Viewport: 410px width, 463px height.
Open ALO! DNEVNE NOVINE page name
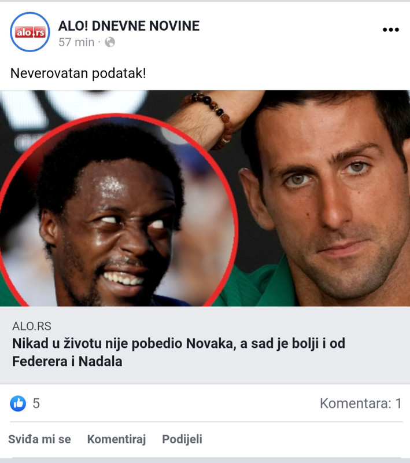pyautogui.click(x=129, y=25)
